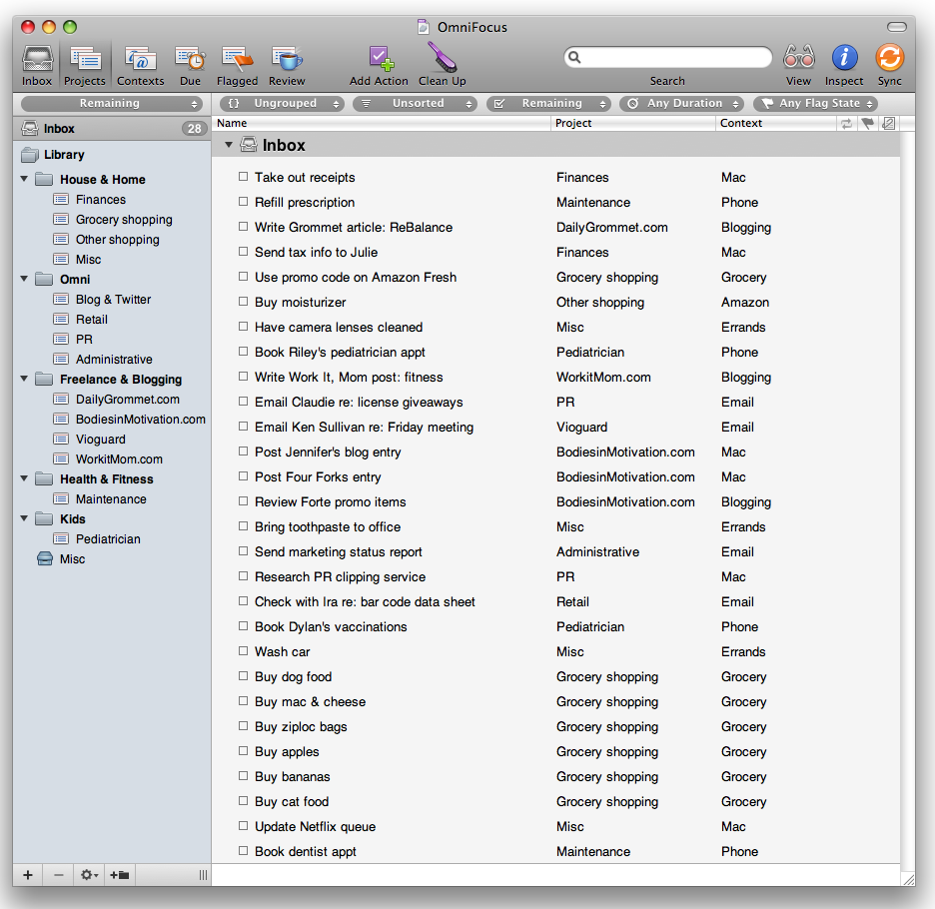
Task: Collapse the Omni folder
Action: [24, 279]
